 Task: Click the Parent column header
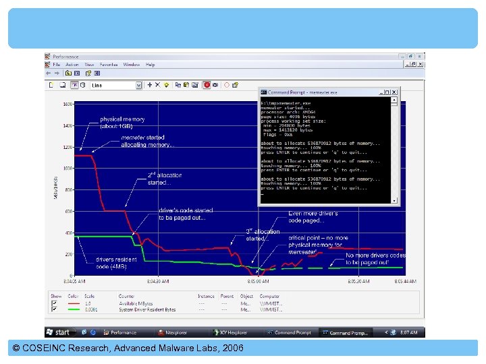tap(227, 296)
